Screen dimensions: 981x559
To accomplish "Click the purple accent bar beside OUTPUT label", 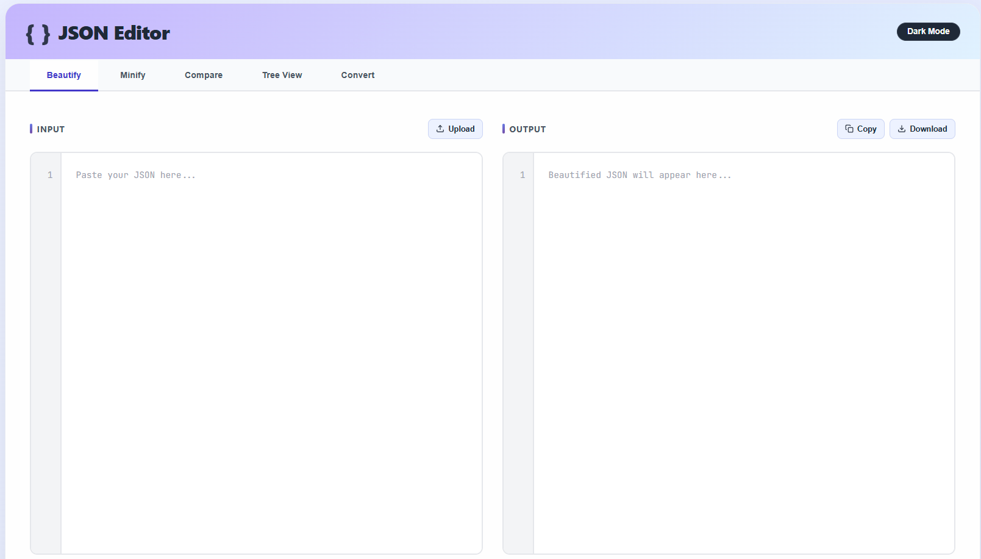I will tap(504, 129).
